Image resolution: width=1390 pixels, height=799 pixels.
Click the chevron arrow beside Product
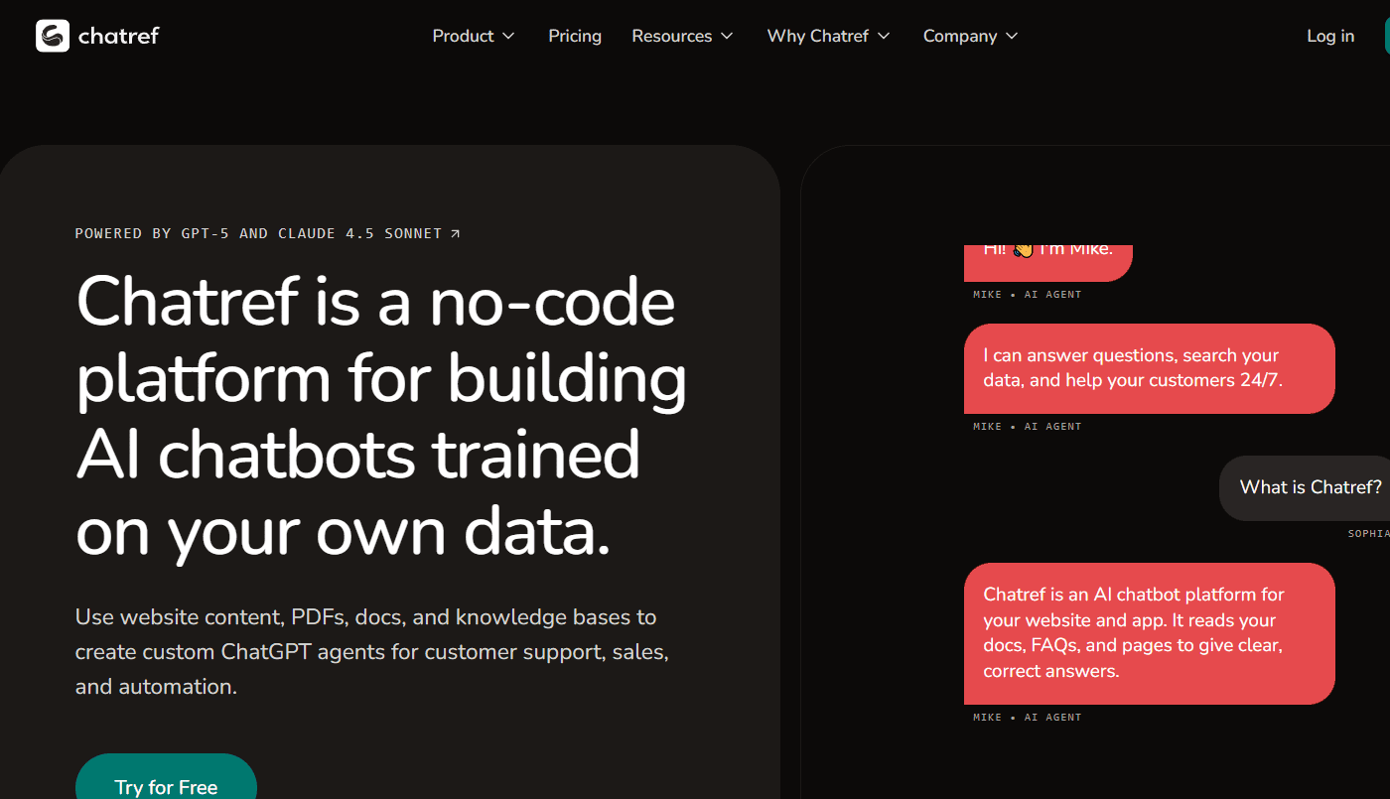(x=508, y=37)
